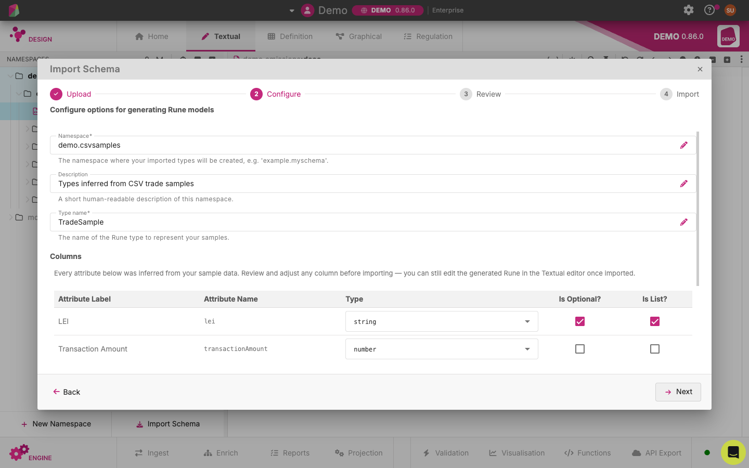Click the Demo workspace user icon
Screen dimensions: 749x468
point(308,10)
